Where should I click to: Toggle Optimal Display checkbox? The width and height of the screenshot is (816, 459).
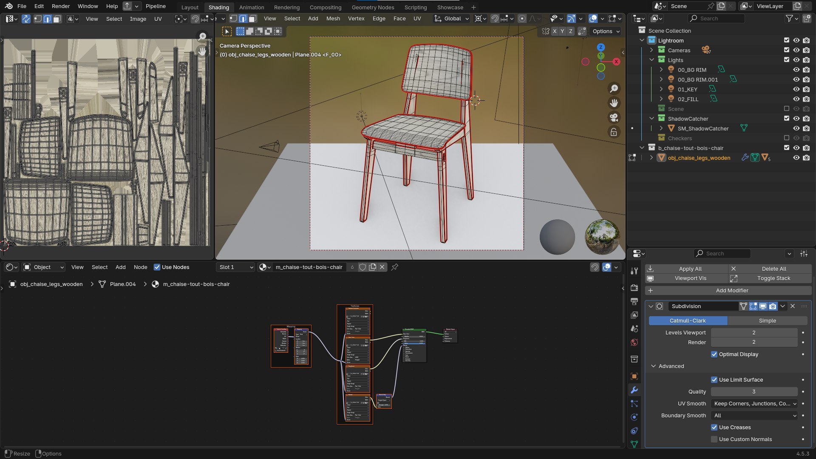(714, 354)
